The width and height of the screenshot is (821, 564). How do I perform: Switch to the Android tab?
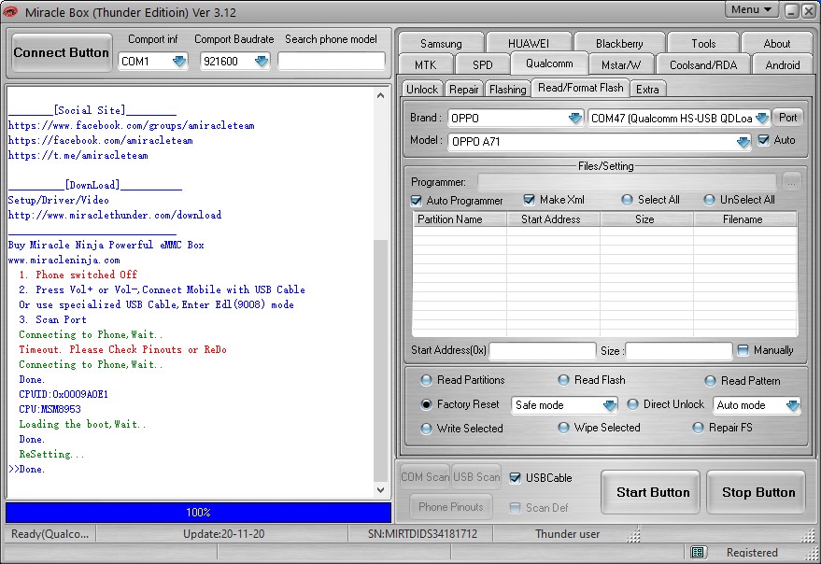[x=783, y=65]
